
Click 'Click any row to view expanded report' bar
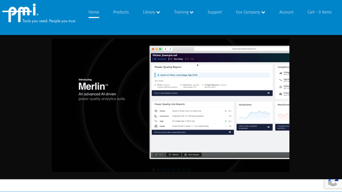point(193,132)
